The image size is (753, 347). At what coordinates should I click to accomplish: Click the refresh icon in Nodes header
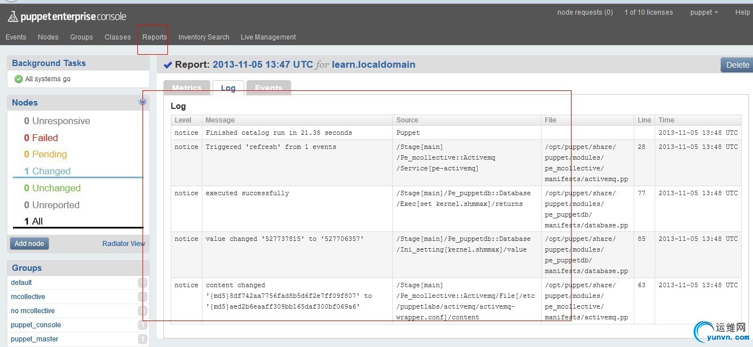(142, 102)
